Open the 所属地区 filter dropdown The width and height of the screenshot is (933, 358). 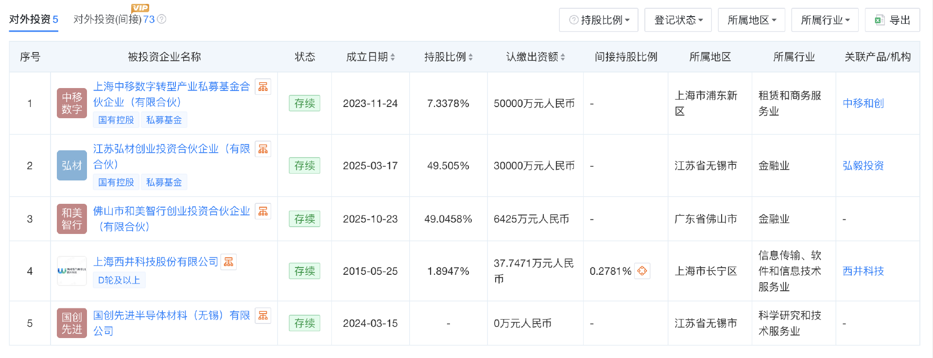[751, 20]
